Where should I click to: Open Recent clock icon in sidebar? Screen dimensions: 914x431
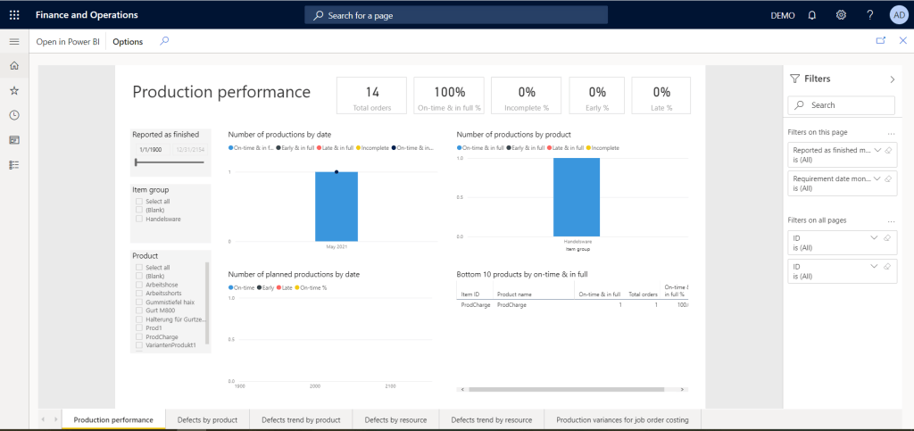click(14, 115)
